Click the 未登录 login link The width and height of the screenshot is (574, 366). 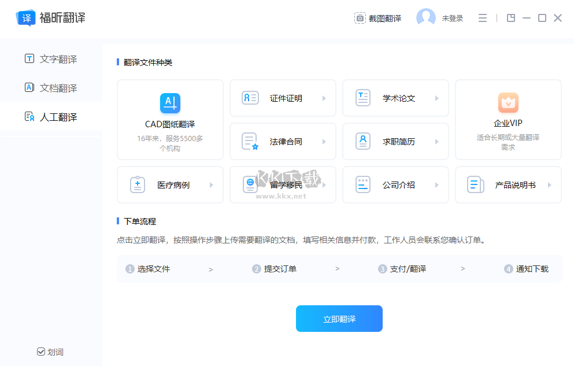click(x=452, y=18)
